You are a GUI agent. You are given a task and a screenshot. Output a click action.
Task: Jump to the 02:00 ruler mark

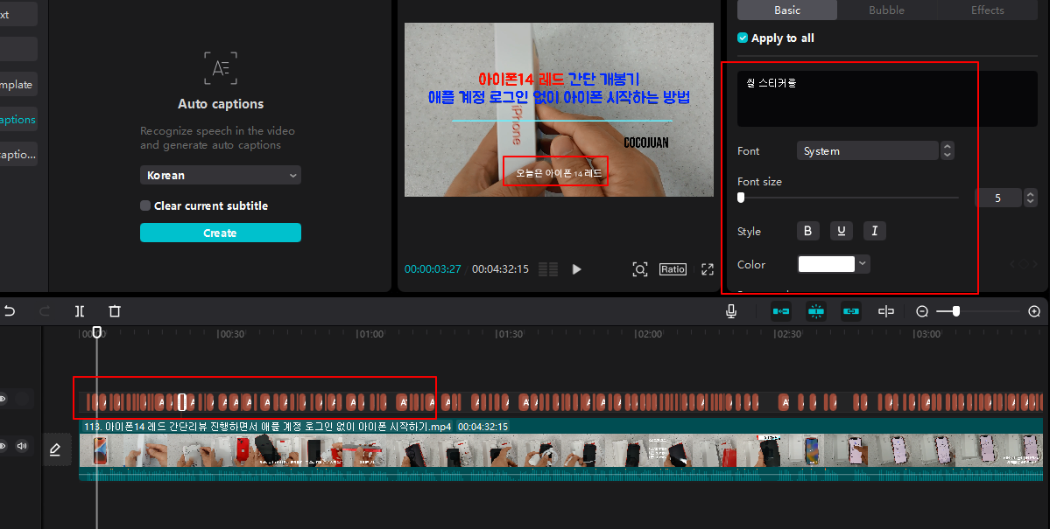[649, 334]
